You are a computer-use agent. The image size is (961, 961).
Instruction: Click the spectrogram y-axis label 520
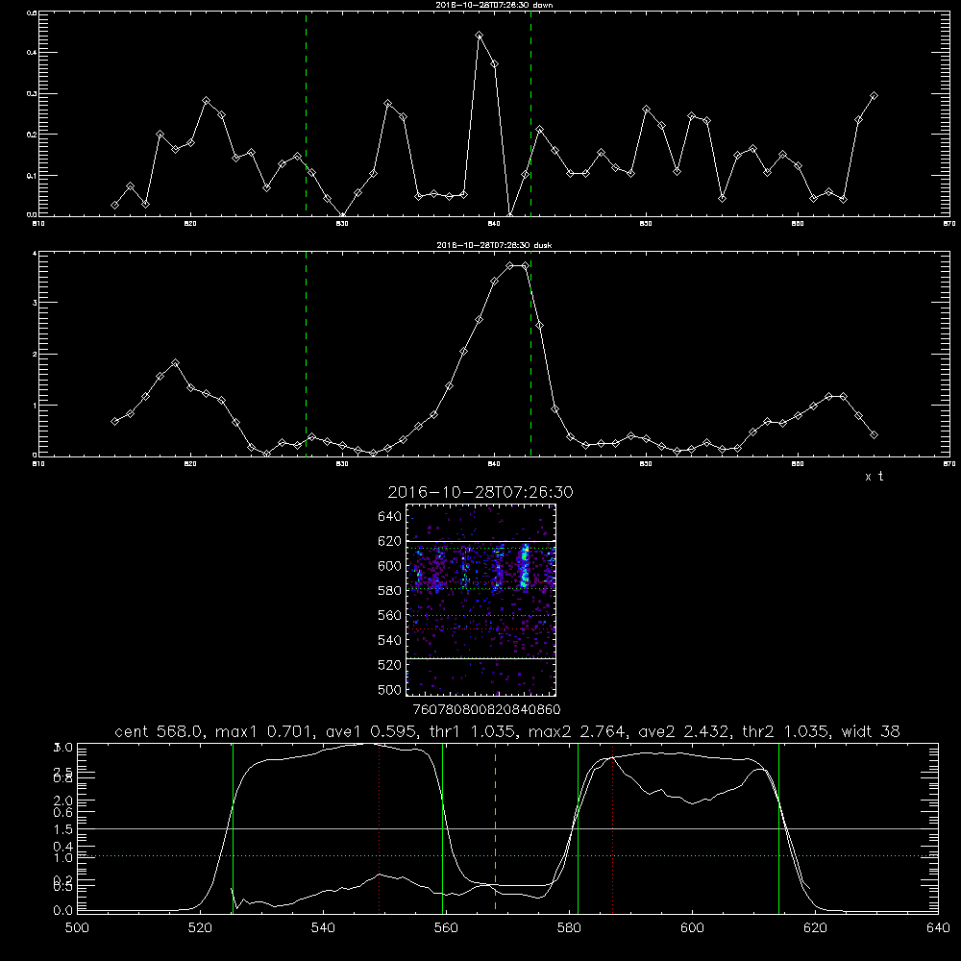390,665
